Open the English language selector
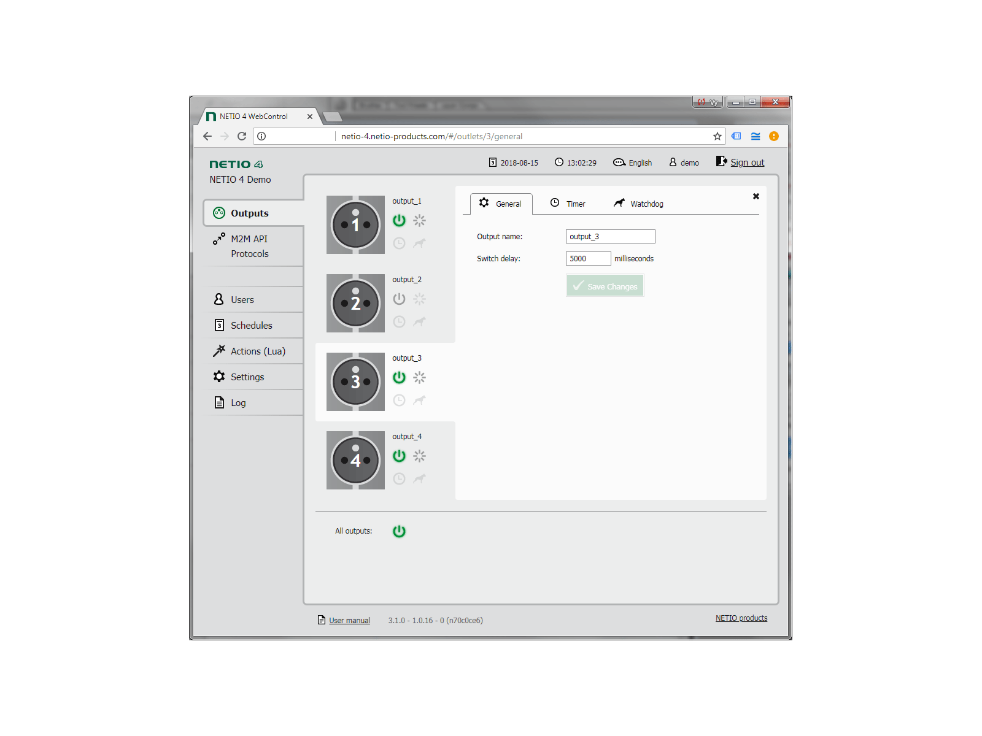The image size is (982, 736). [x=633, y=163]
